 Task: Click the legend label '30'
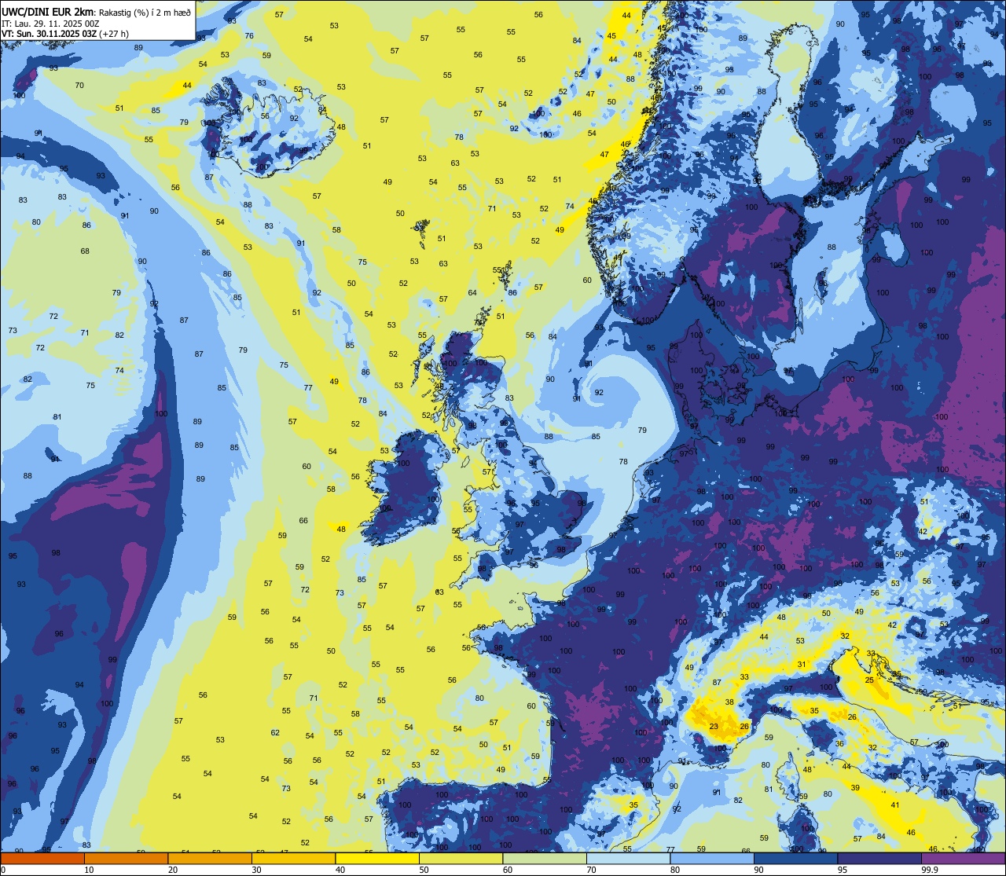coord(256,870)
